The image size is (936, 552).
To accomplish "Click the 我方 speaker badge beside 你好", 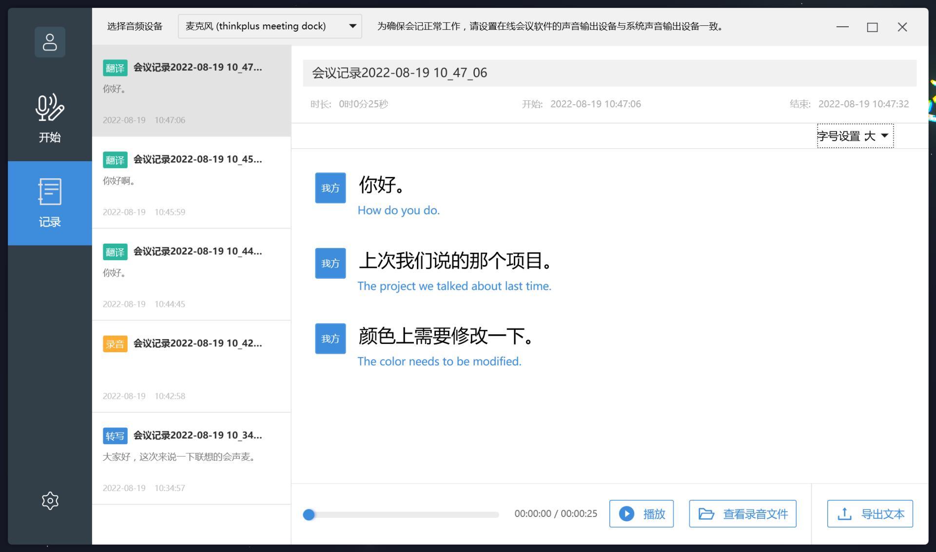I will coord(330,188).
